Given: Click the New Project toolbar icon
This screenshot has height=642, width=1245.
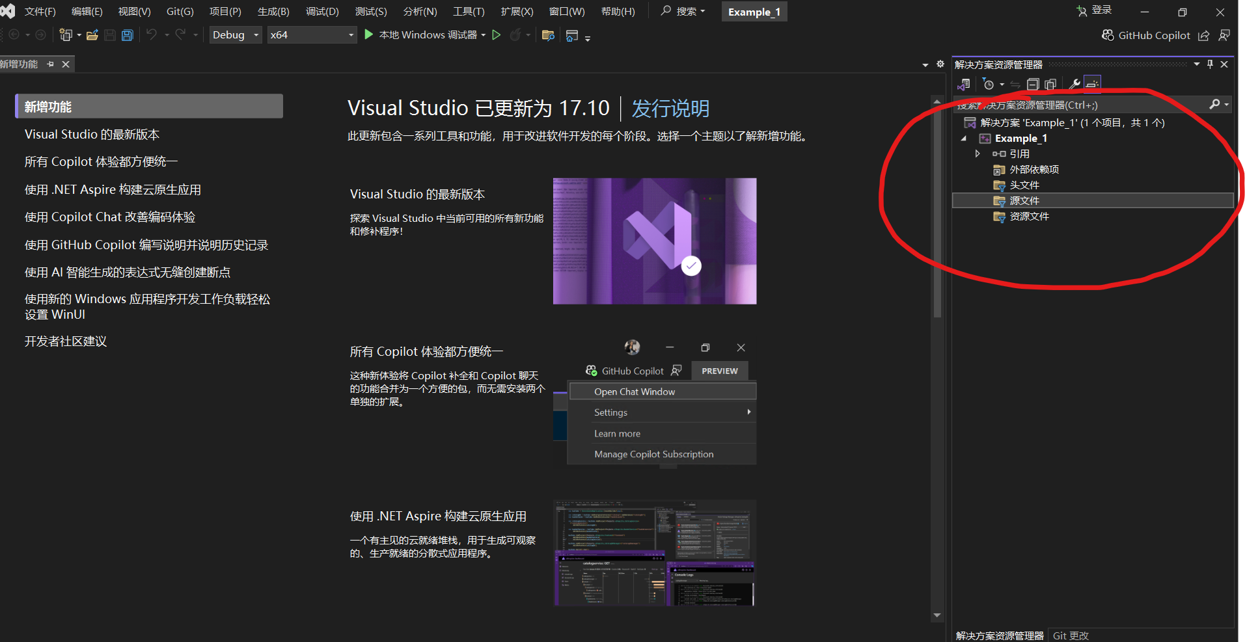Looking at the screenshot, I should [65, 35].
